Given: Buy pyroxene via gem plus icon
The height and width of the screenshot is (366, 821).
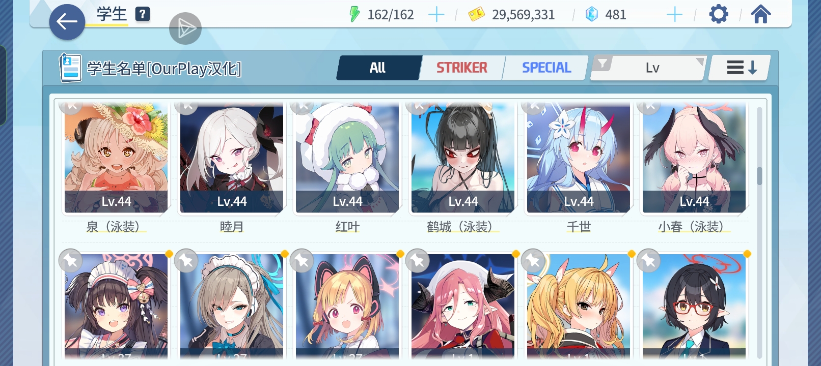Looking at the screenshot, I should click(674, 15).
